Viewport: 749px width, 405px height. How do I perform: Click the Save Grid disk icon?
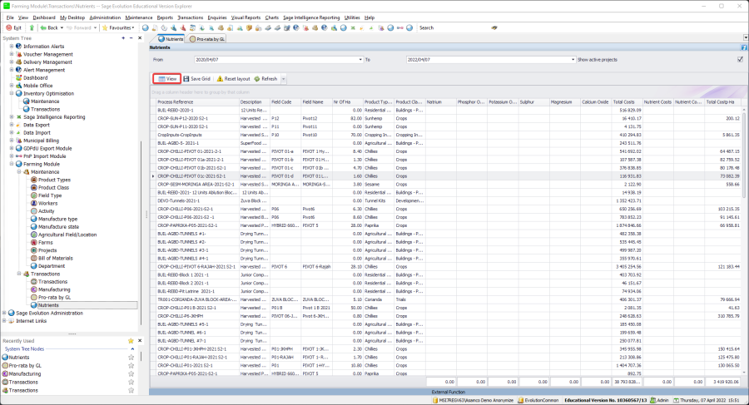tap(186, 78)
